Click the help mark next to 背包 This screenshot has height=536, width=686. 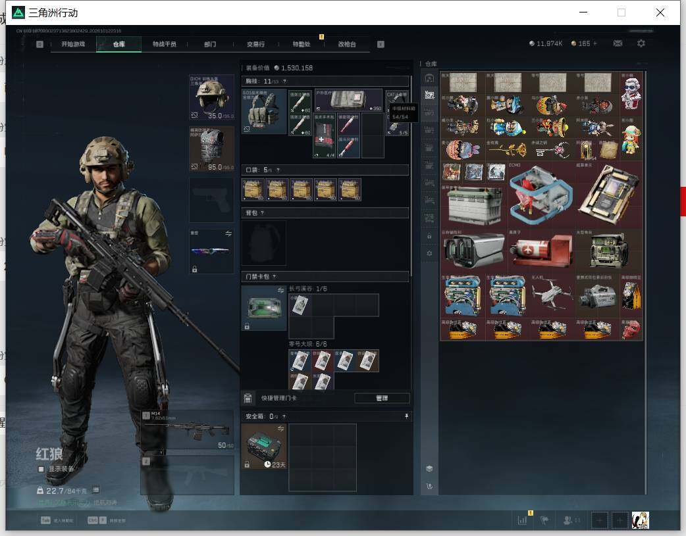[262, 213]
